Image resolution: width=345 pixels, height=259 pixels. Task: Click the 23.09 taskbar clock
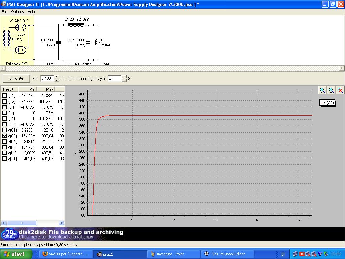(336, 254)
